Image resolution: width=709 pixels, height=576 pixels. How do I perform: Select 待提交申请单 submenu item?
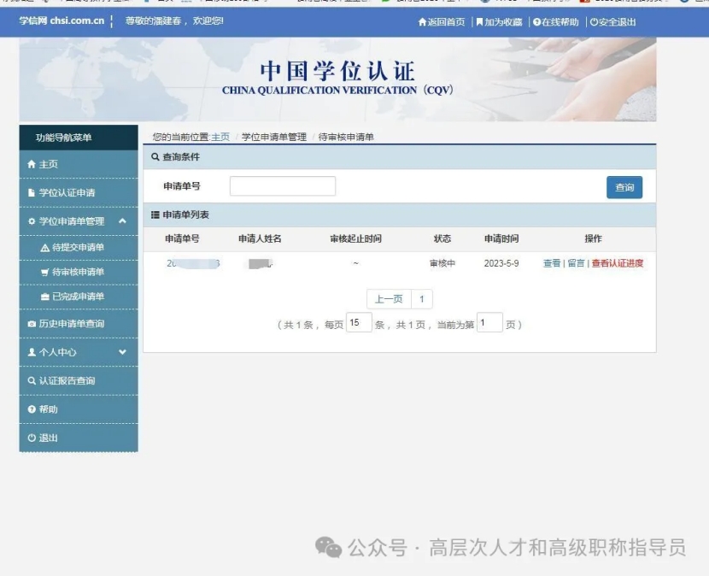point(79,248)
